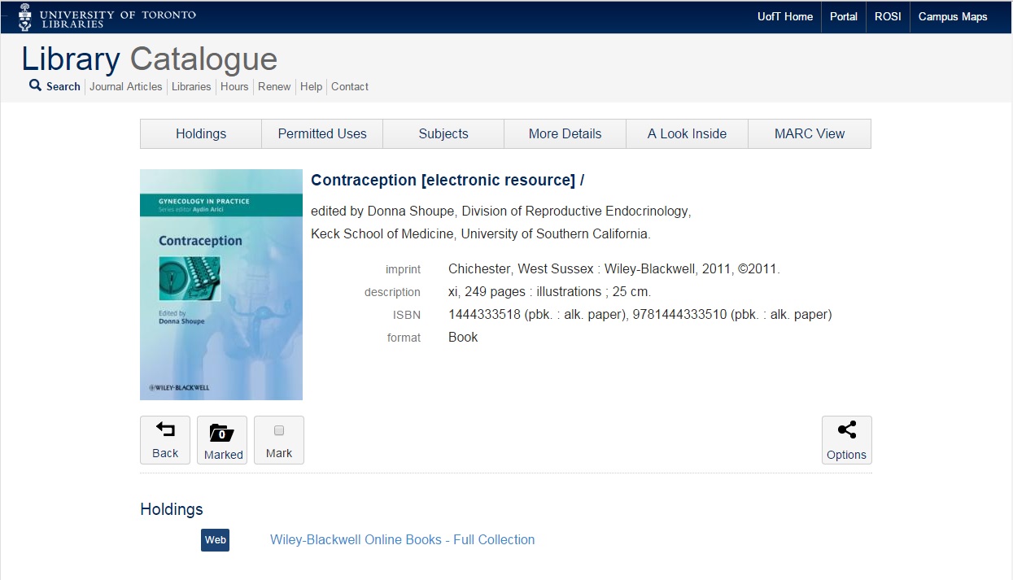Switch to MARC View tab
The height and width of the screenshot is (580, 1013).
pyautogui.click(x=810, y=134)
